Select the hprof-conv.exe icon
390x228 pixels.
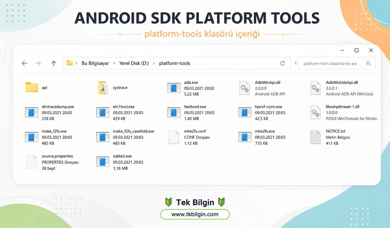click(x=245, y=112)
